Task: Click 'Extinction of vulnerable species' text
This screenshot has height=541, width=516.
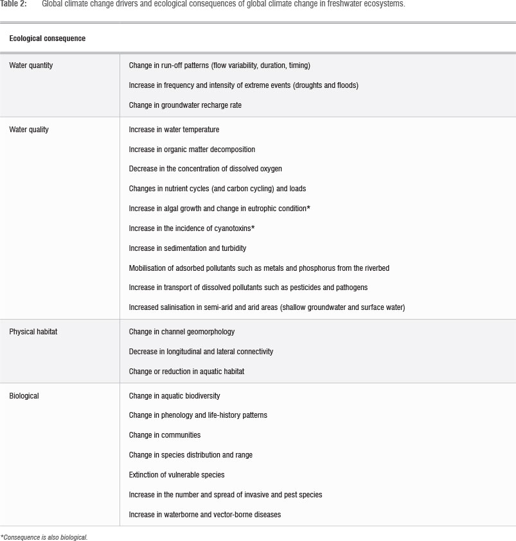Action: point(176,475)
